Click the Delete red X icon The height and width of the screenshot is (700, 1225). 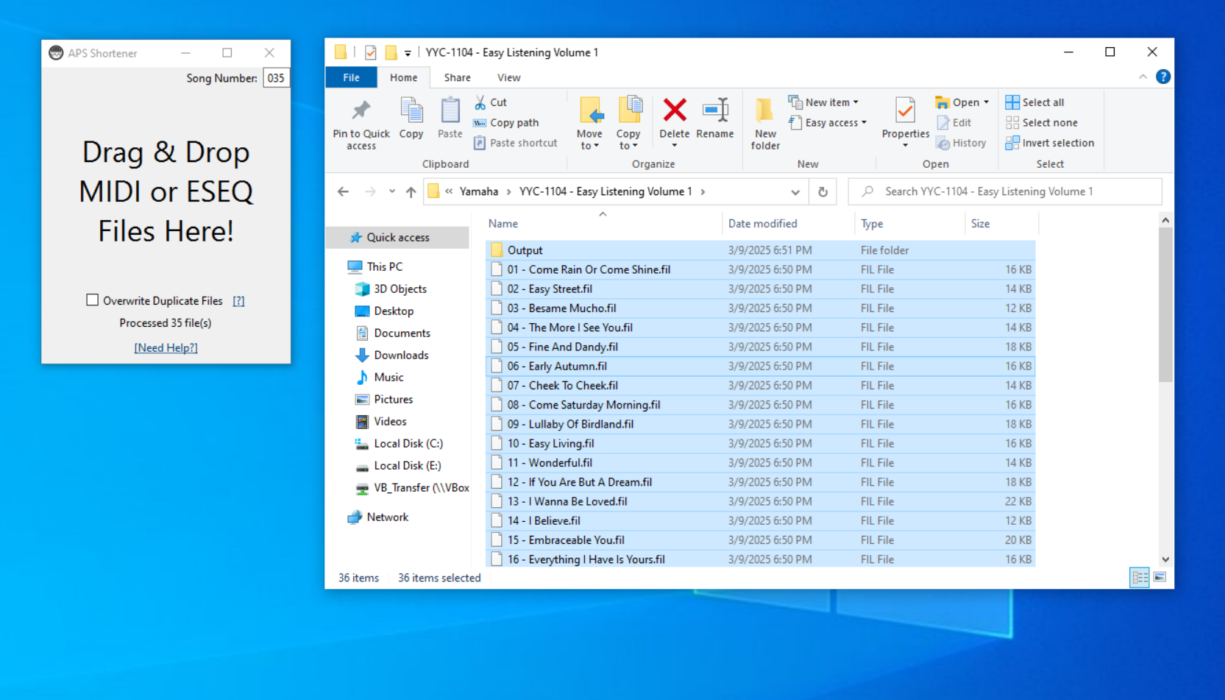pyautogui.click(x=674, y=110)
